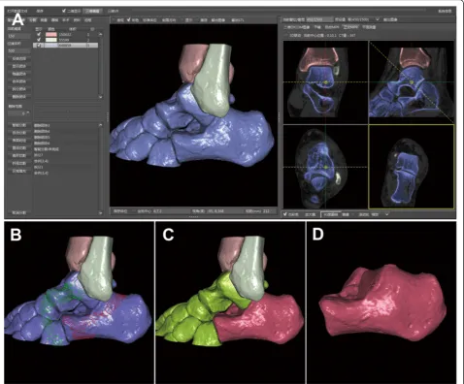This screenshot has height=384, width=464.
Task: Click the threshold field showing 150
Action: 19,36
